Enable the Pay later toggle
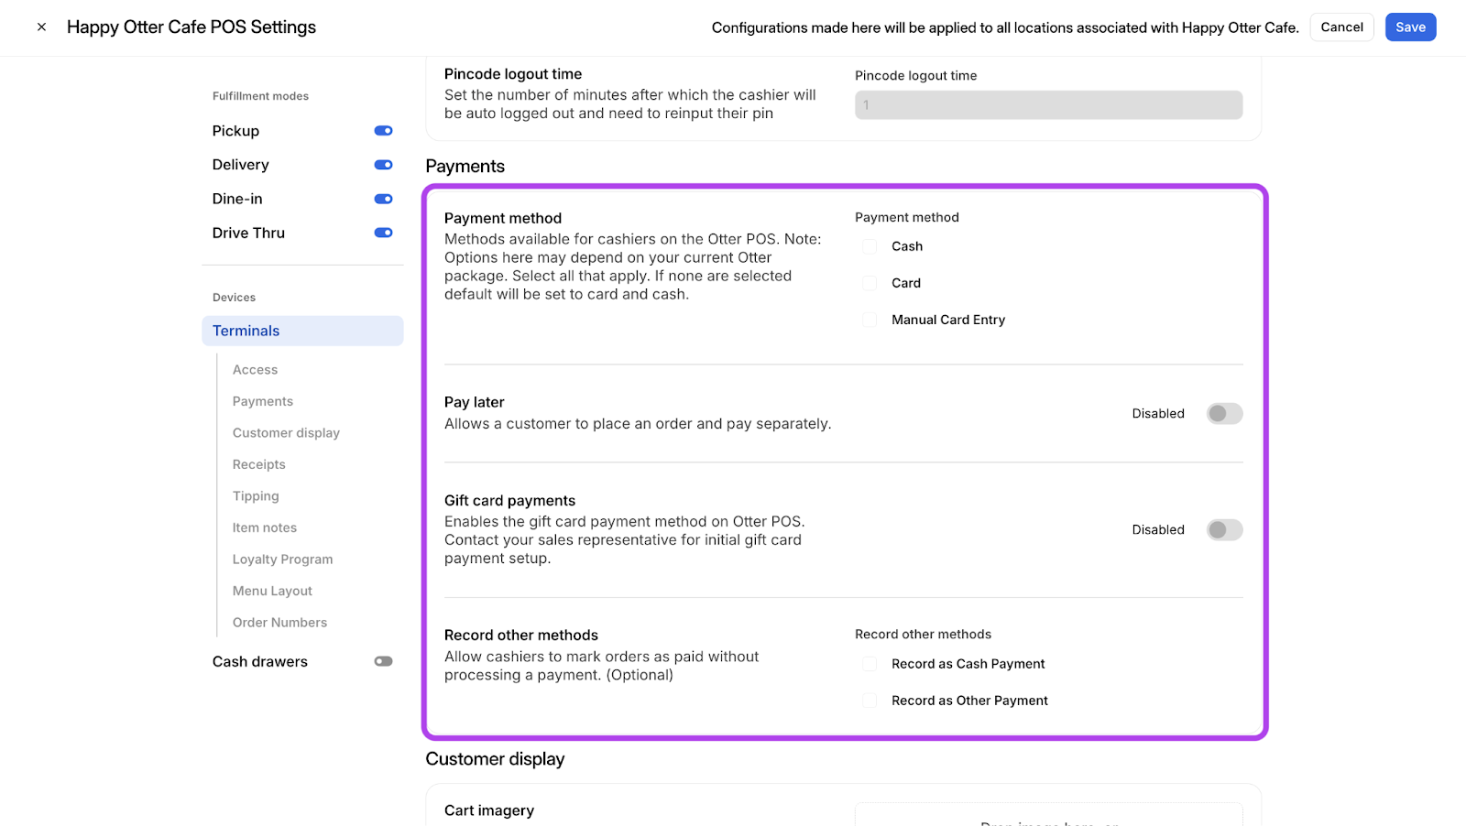This screenshot has width=1466, height=826. 1224,414
